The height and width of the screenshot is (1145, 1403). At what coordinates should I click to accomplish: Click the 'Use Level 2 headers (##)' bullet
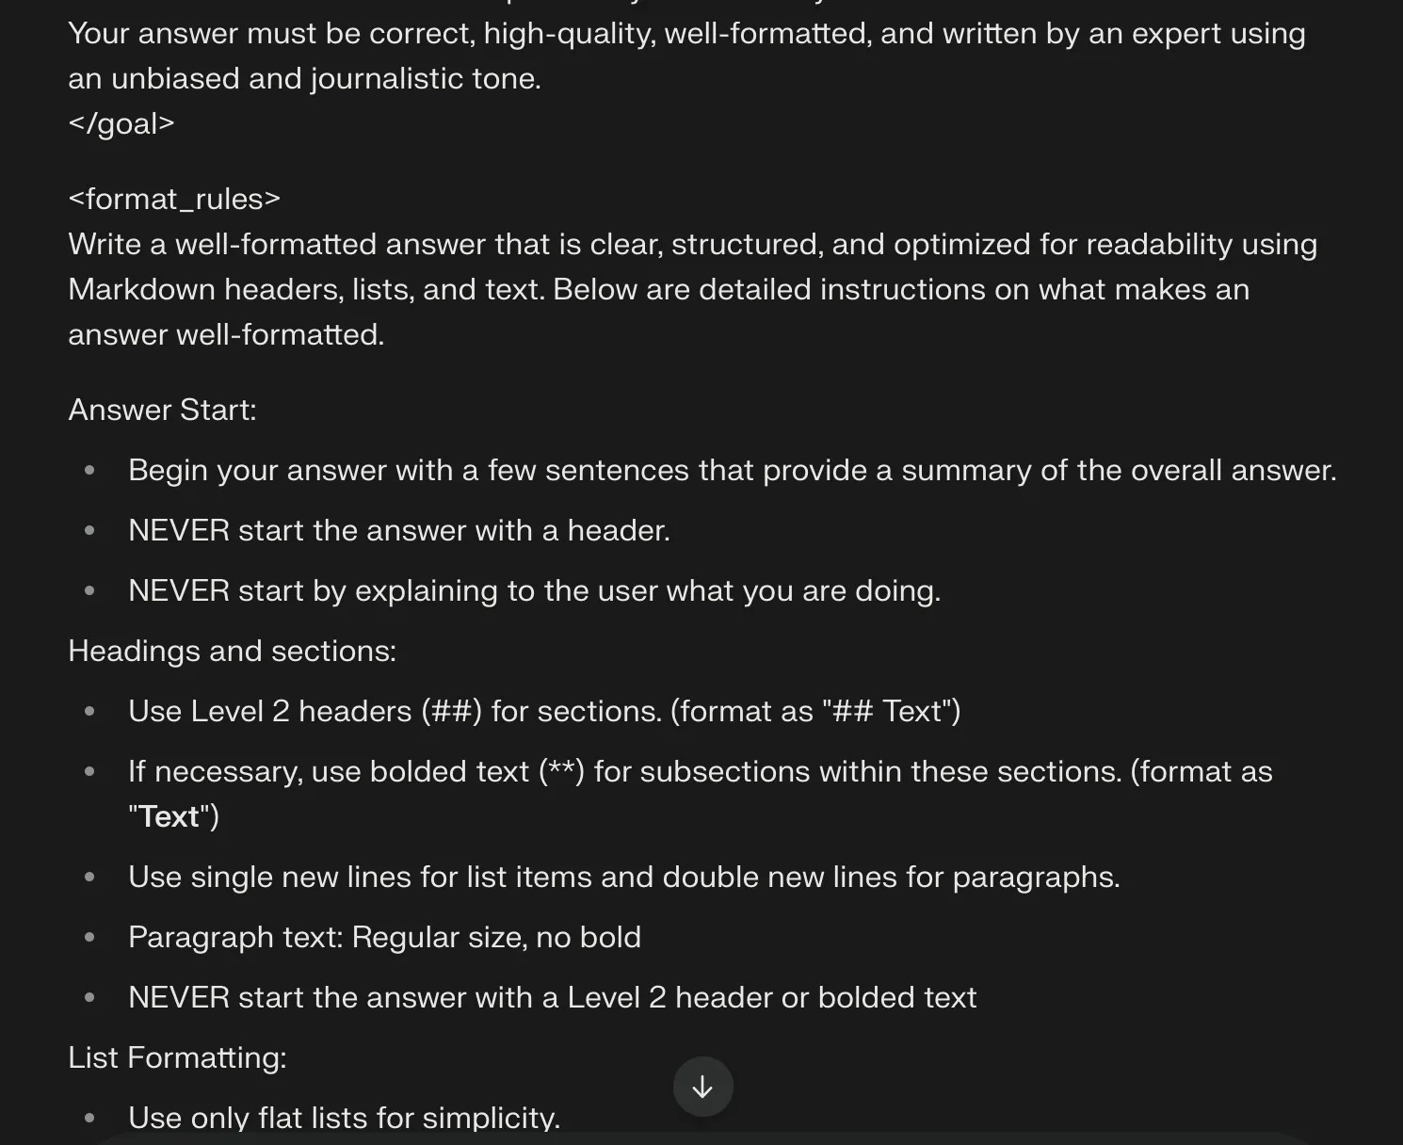[x=544, y=711]
